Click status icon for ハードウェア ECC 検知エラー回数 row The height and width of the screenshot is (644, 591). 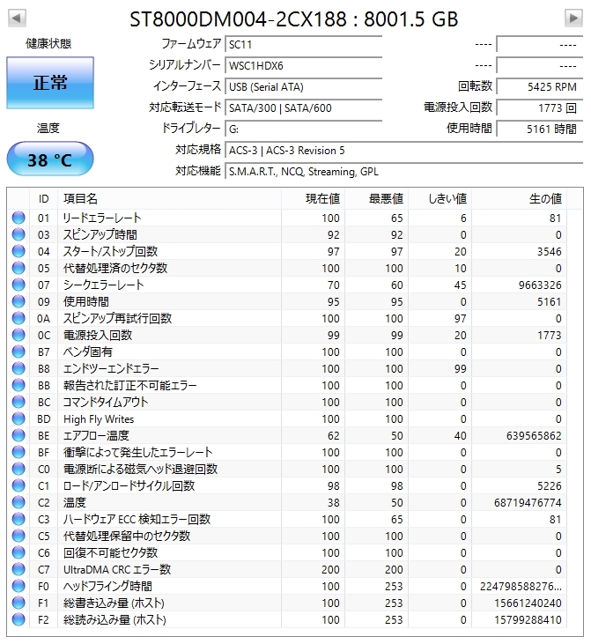[18, 519]
